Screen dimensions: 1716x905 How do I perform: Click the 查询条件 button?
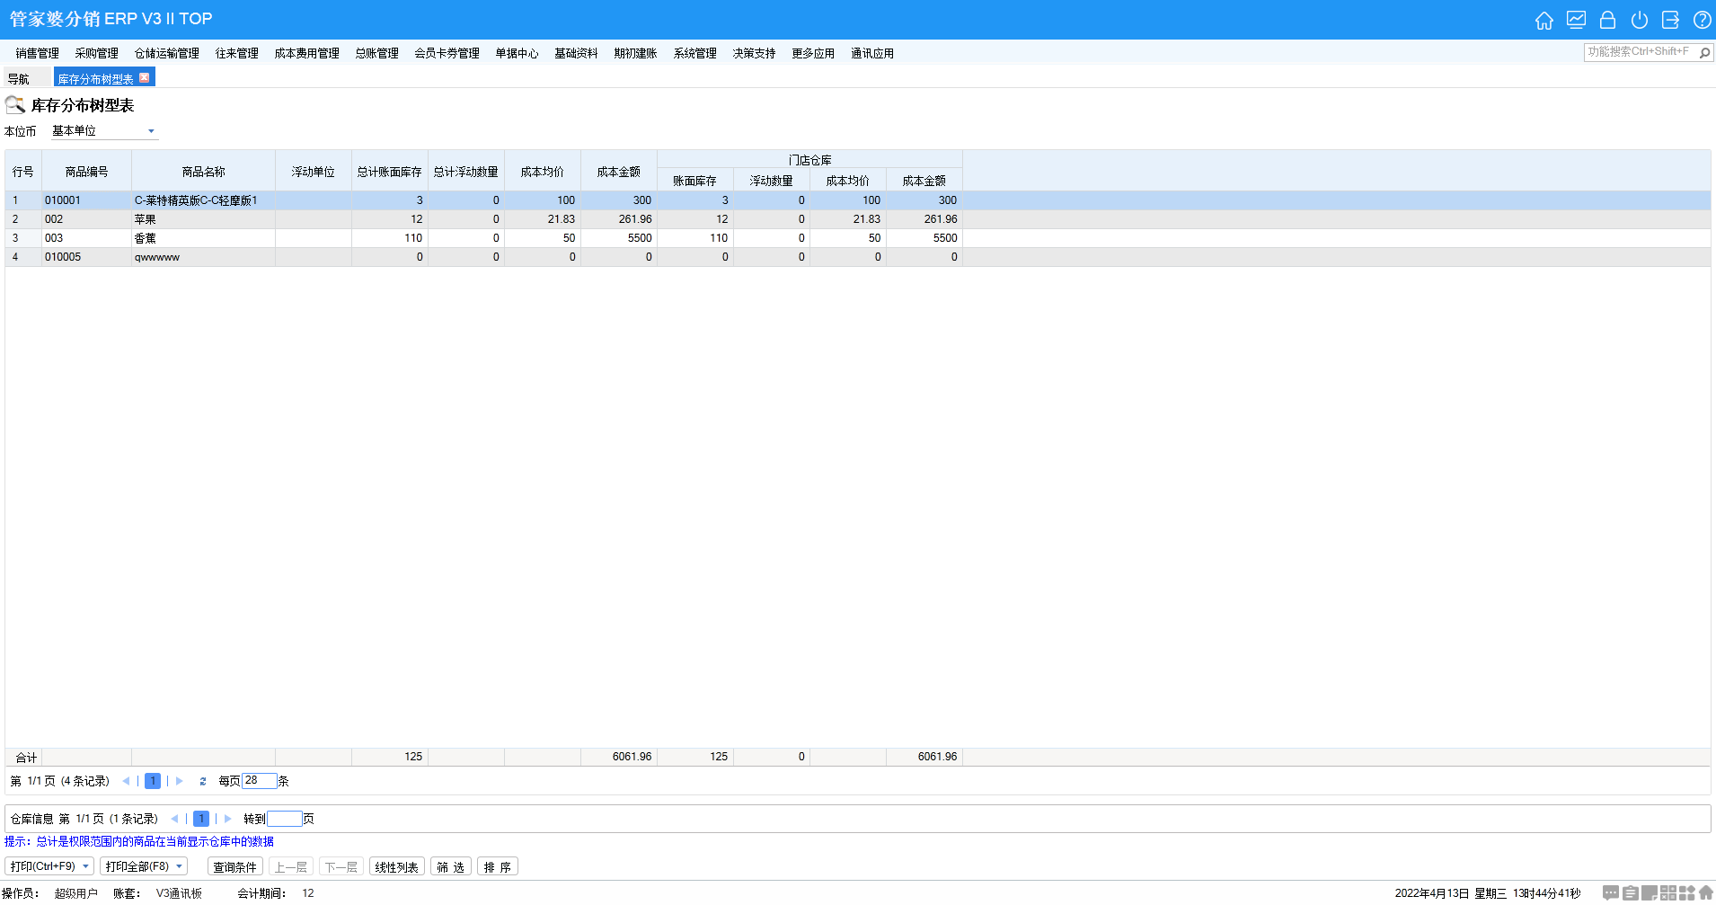[235, 866]
